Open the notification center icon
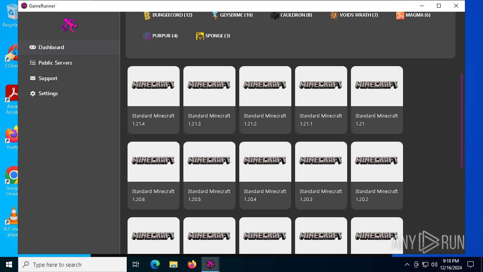Image resolution: width=483 pixels, height=272 pixels. pyautogui.click(x=471, y=264)
